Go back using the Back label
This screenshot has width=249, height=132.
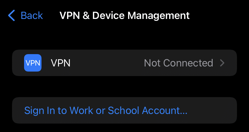pyautogui.click(x=32, y=15)
